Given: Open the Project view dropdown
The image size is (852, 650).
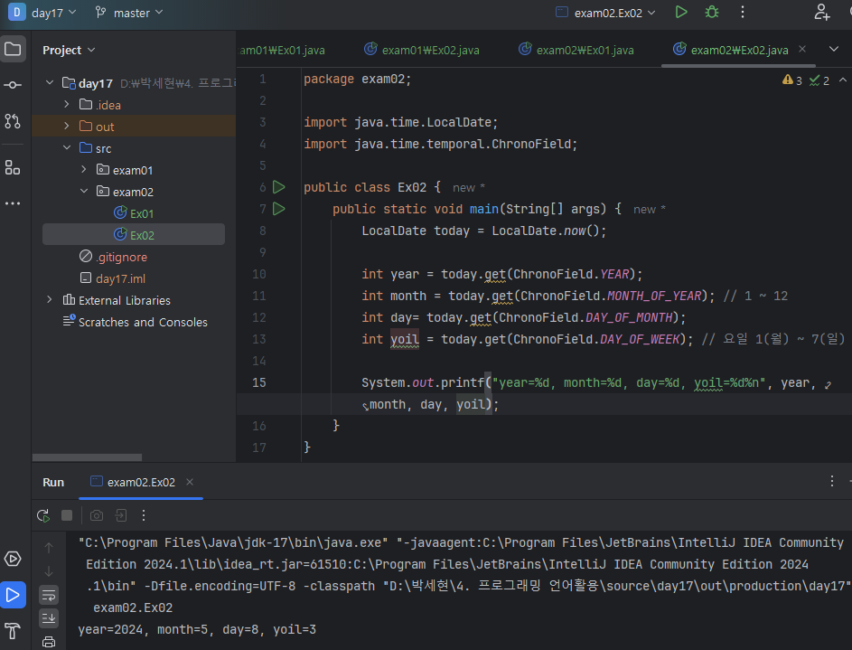Looking at the screenshot, I should coord(69,50).
